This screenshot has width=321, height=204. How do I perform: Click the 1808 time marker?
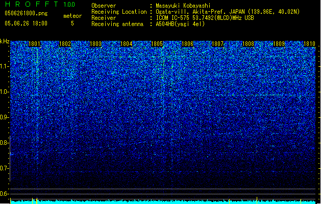pos(248,44)
